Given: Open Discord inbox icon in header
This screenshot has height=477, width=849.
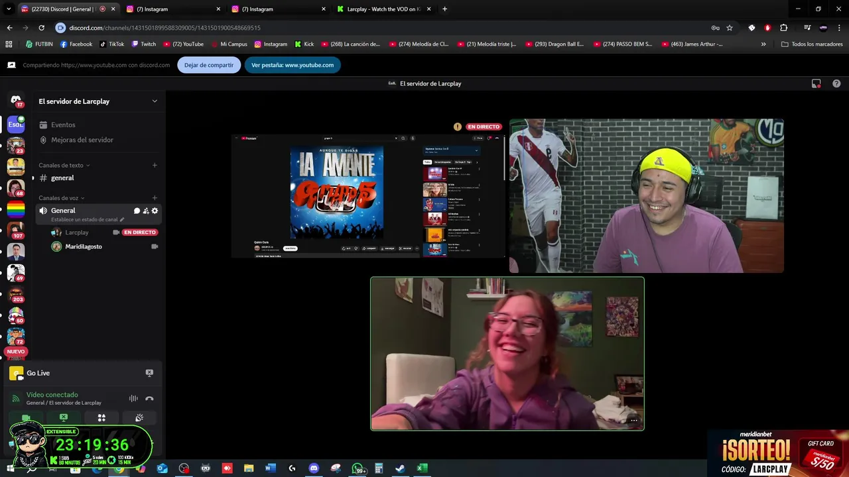Looking at the screenshot, I should (816, 83).
